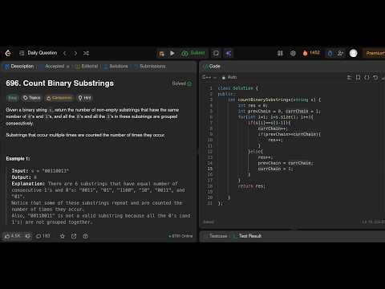Click the Saved status in editor footer
Screen dimensions: 385x289
[209, 222]
